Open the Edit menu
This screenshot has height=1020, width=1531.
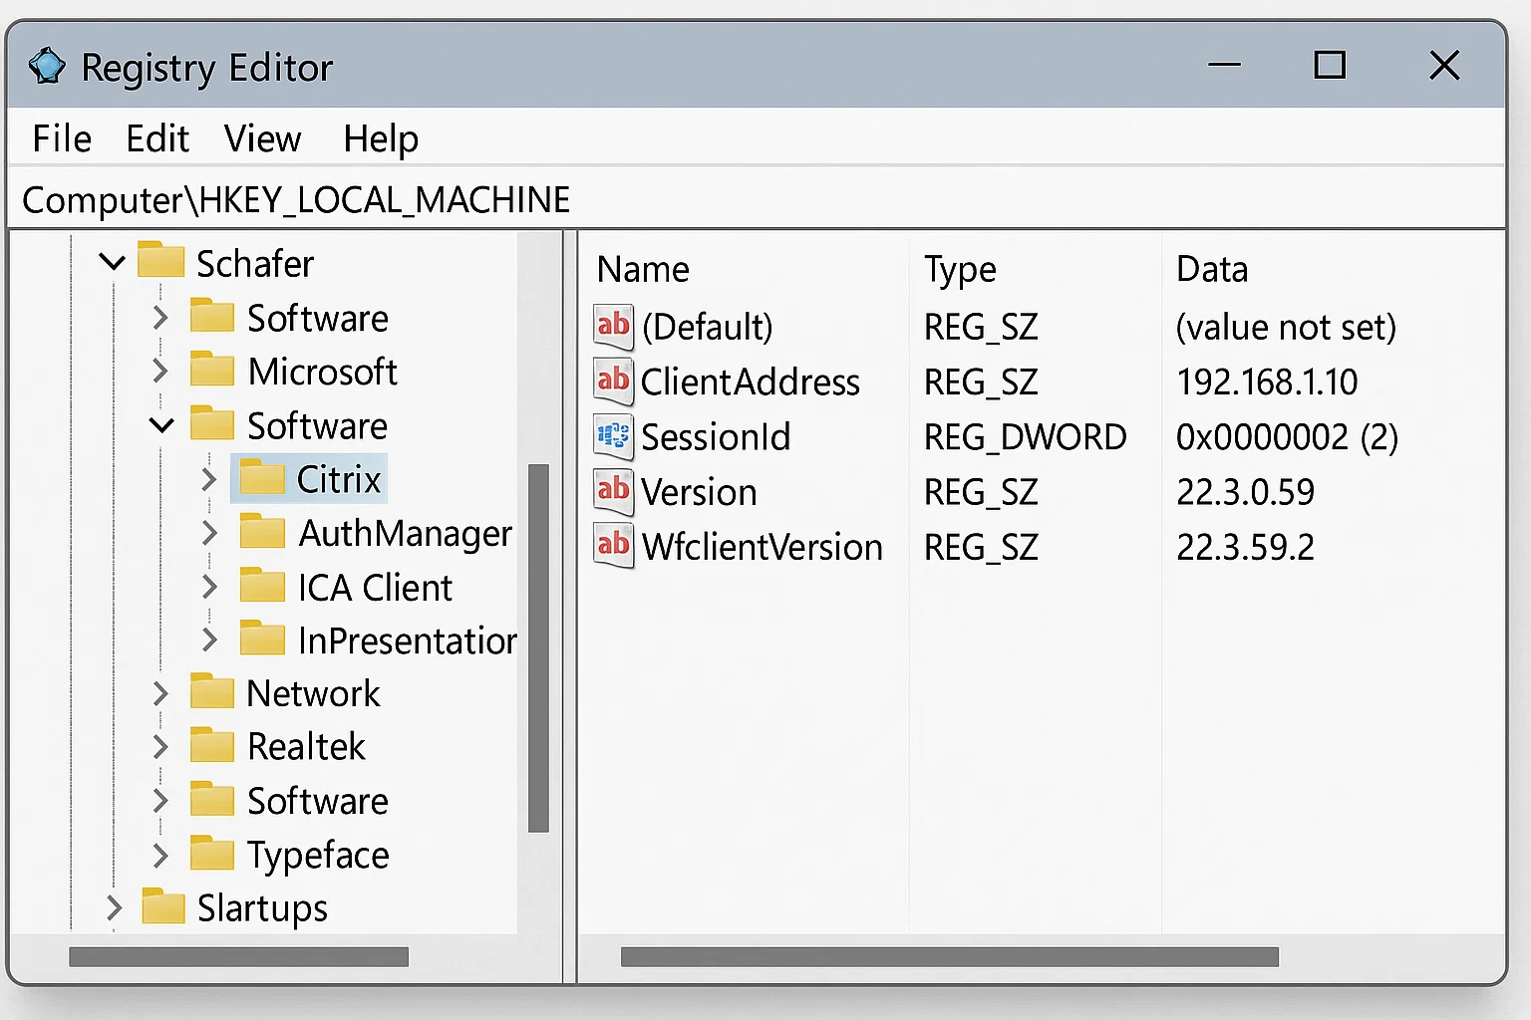tap(156, 138)
